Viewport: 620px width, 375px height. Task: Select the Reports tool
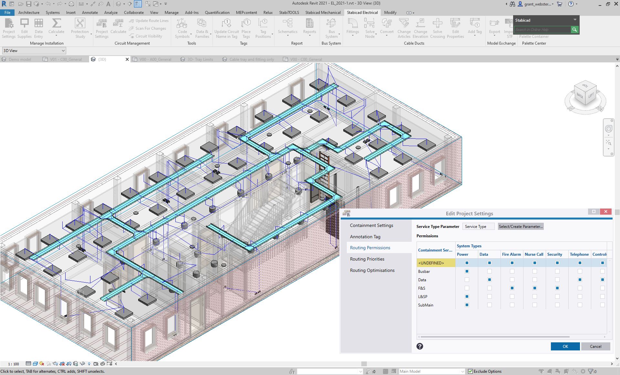point(309,27)
